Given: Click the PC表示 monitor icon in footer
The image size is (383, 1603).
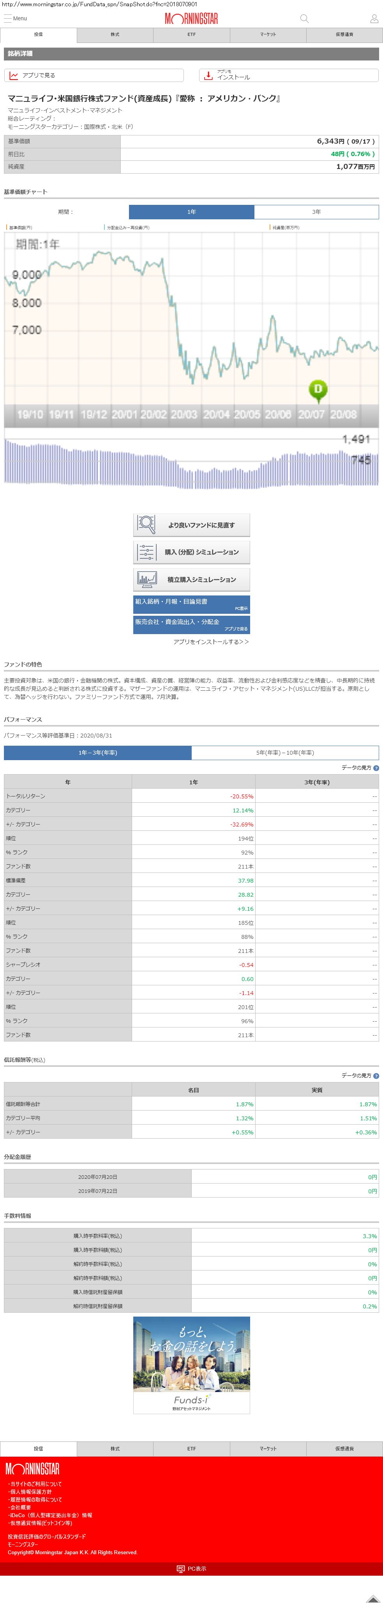Looking at the screenshot, I should (181, 1569).
